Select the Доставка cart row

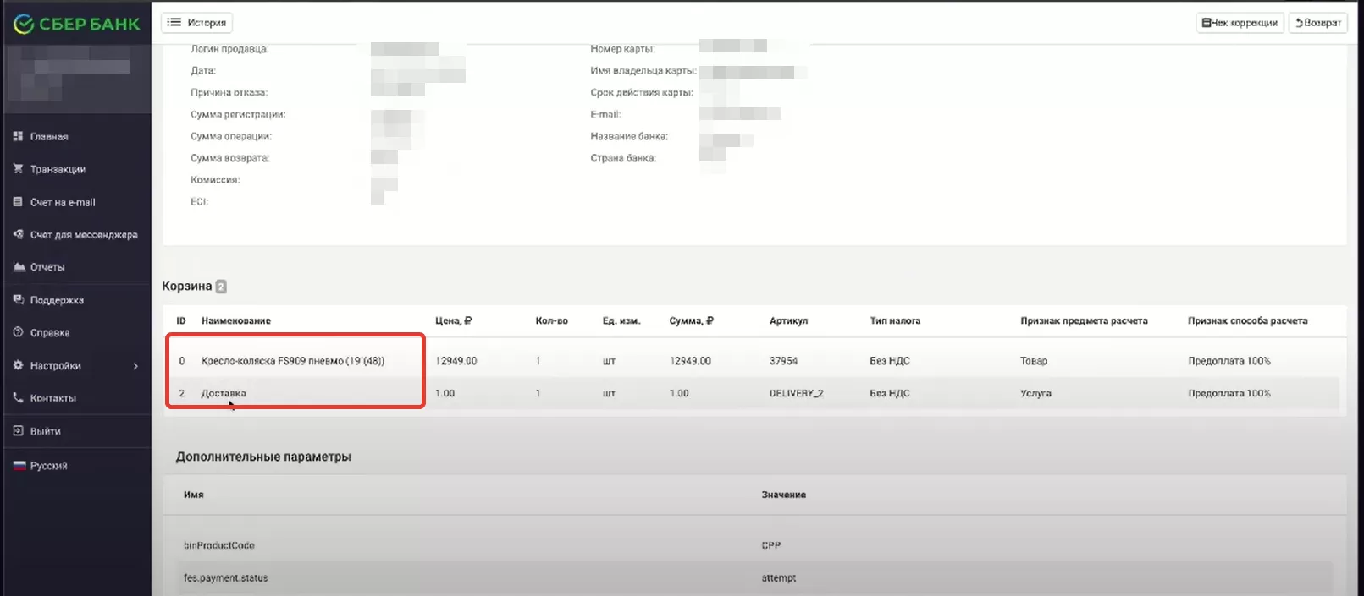pos(224,393)
